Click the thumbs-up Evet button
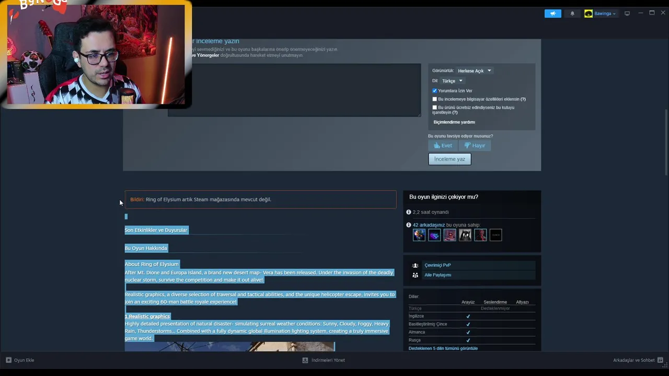The height and width of the screenshot is (376, 669). point(443,146)
